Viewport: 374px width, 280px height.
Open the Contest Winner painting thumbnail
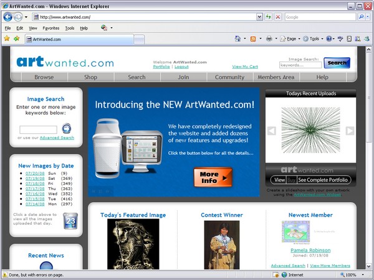222,245
